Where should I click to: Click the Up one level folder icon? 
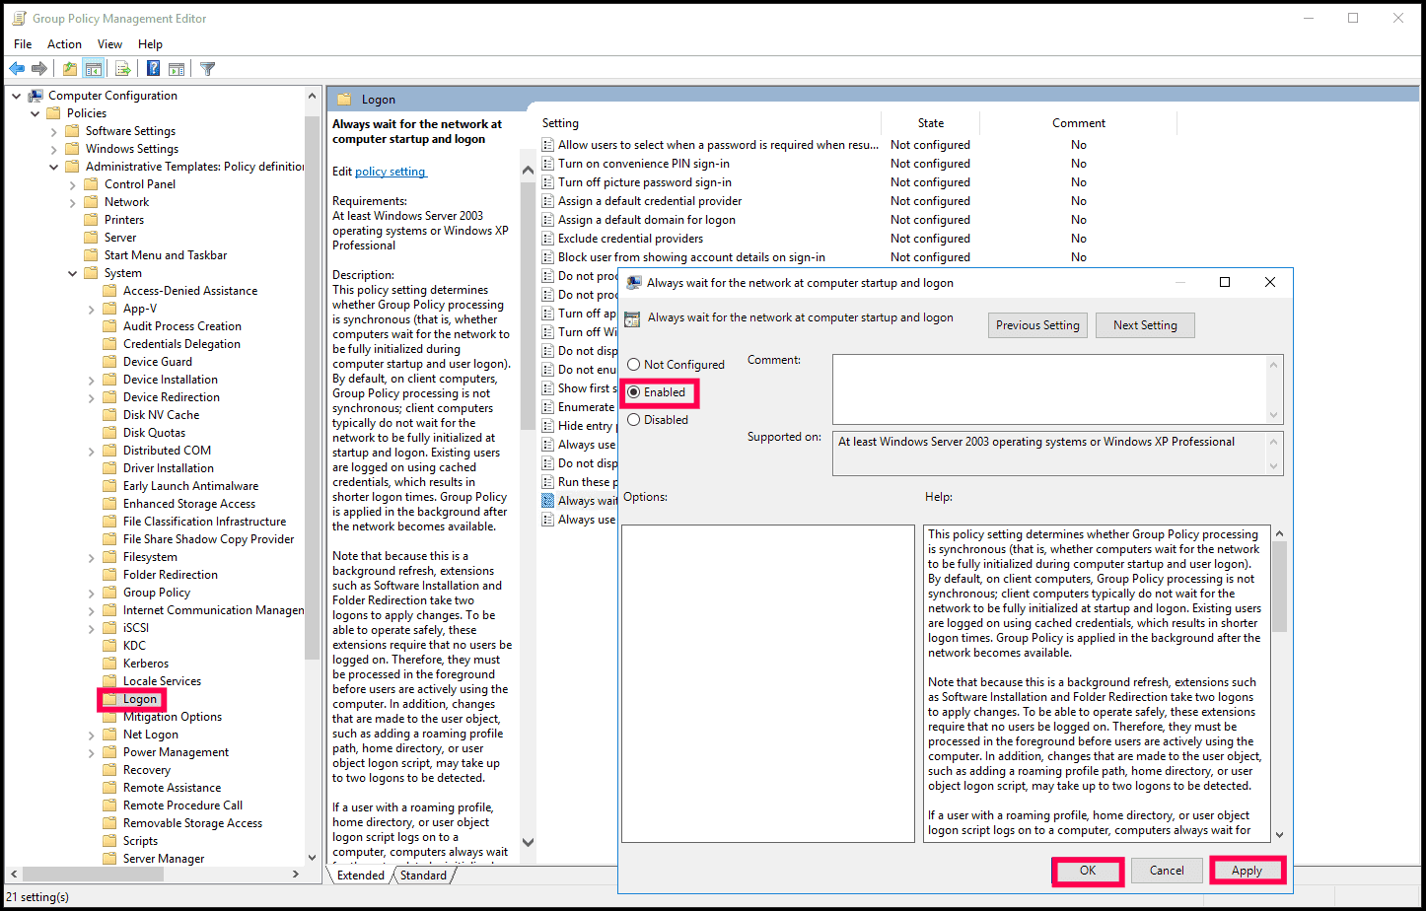(x=70, y=69)
